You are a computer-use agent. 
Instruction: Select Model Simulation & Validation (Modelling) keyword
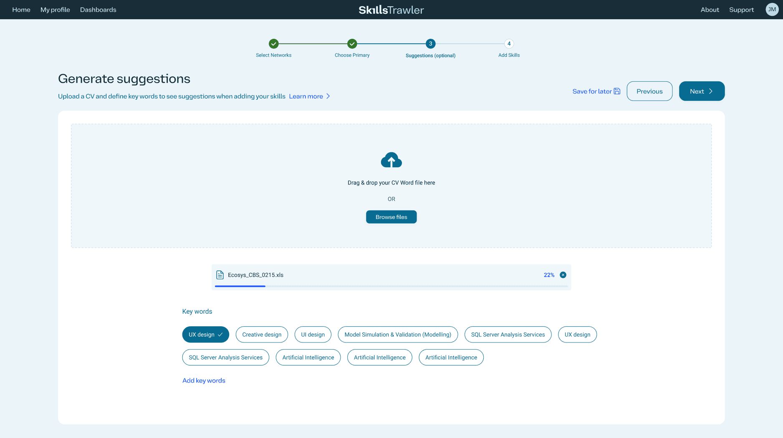tap(398, 335)
